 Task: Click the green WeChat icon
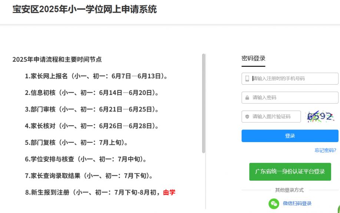pyautogui.click(x=274, y=204)
